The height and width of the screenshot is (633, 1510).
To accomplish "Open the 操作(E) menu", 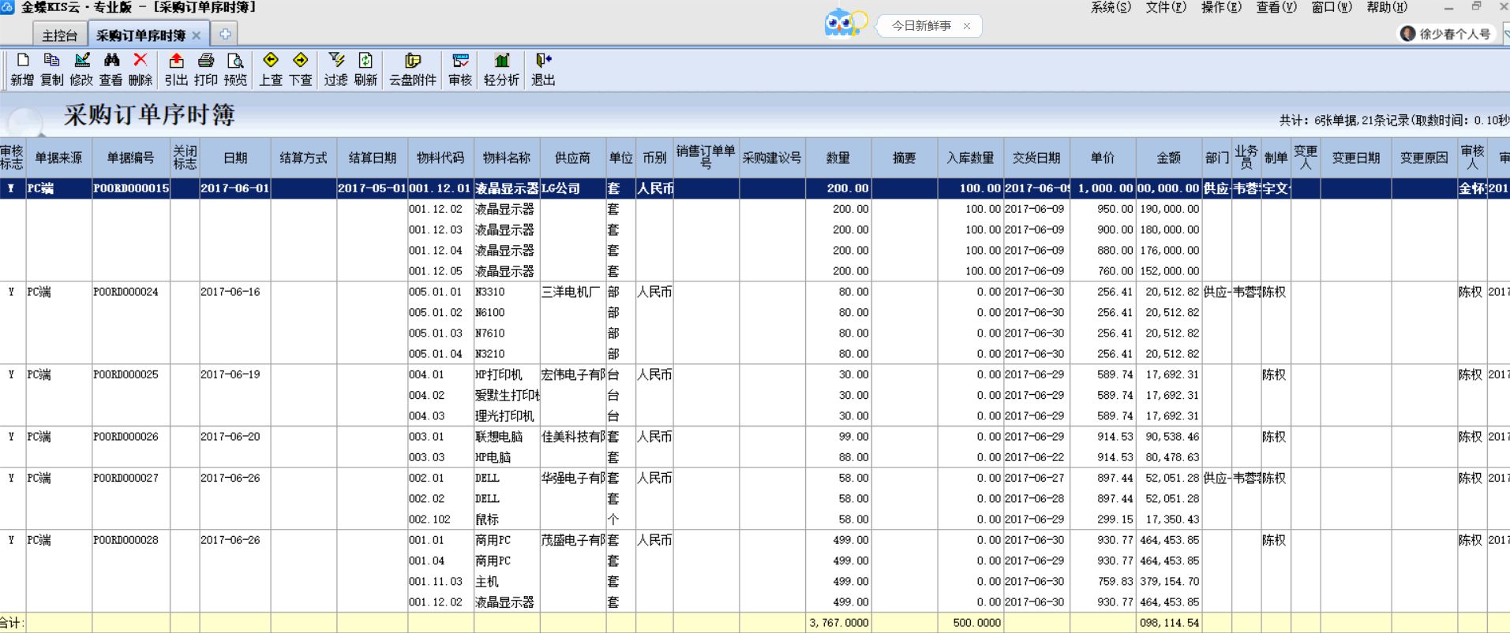I will pos(1221,7).
